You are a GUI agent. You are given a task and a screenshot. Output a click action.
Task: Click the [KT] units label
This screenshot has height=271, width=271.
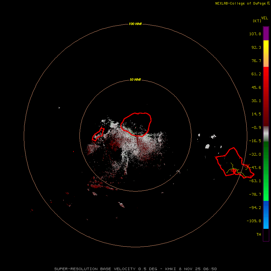coord(257,21)
